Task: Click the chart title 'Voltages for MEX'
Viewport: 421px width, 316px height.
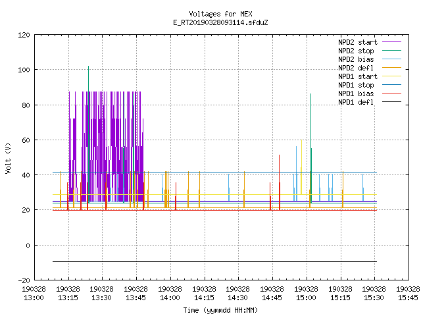Action: pos(220,14)
